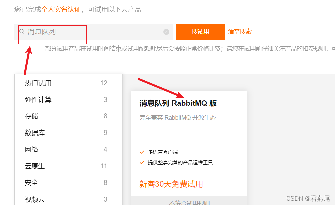This screenshot has height=205, width=335.
Task: Click the checkmark icon beside 多语言客户端
Action: coord(142,152)
